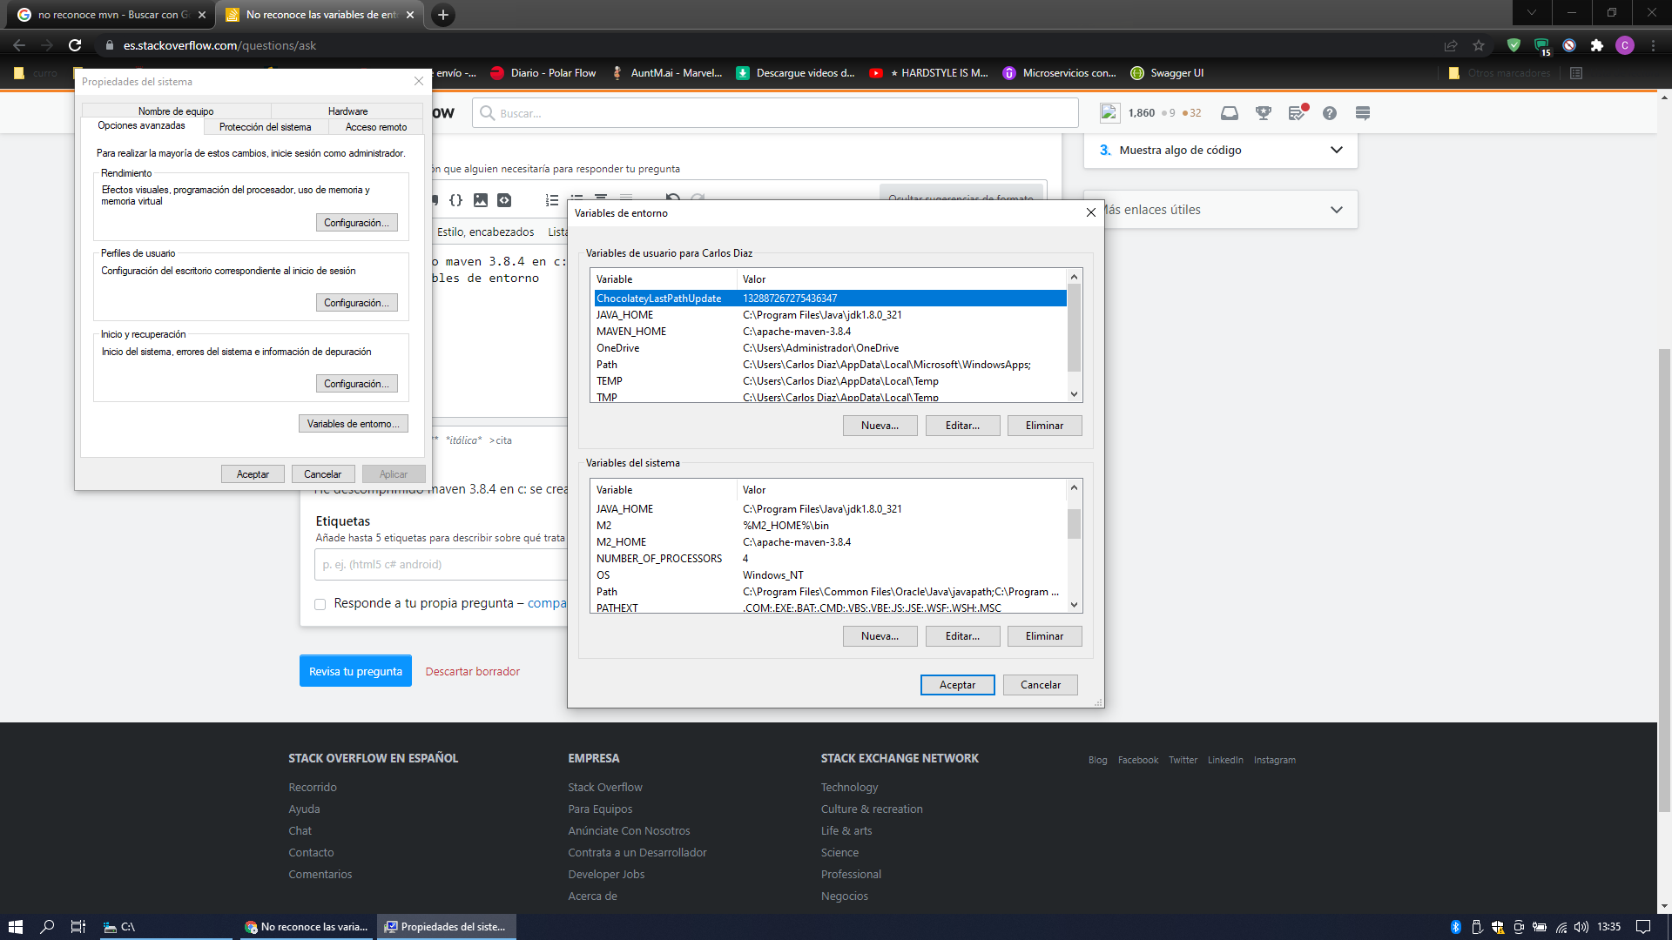
Task: Click Nueva under user variables
Action: point(880,426)
